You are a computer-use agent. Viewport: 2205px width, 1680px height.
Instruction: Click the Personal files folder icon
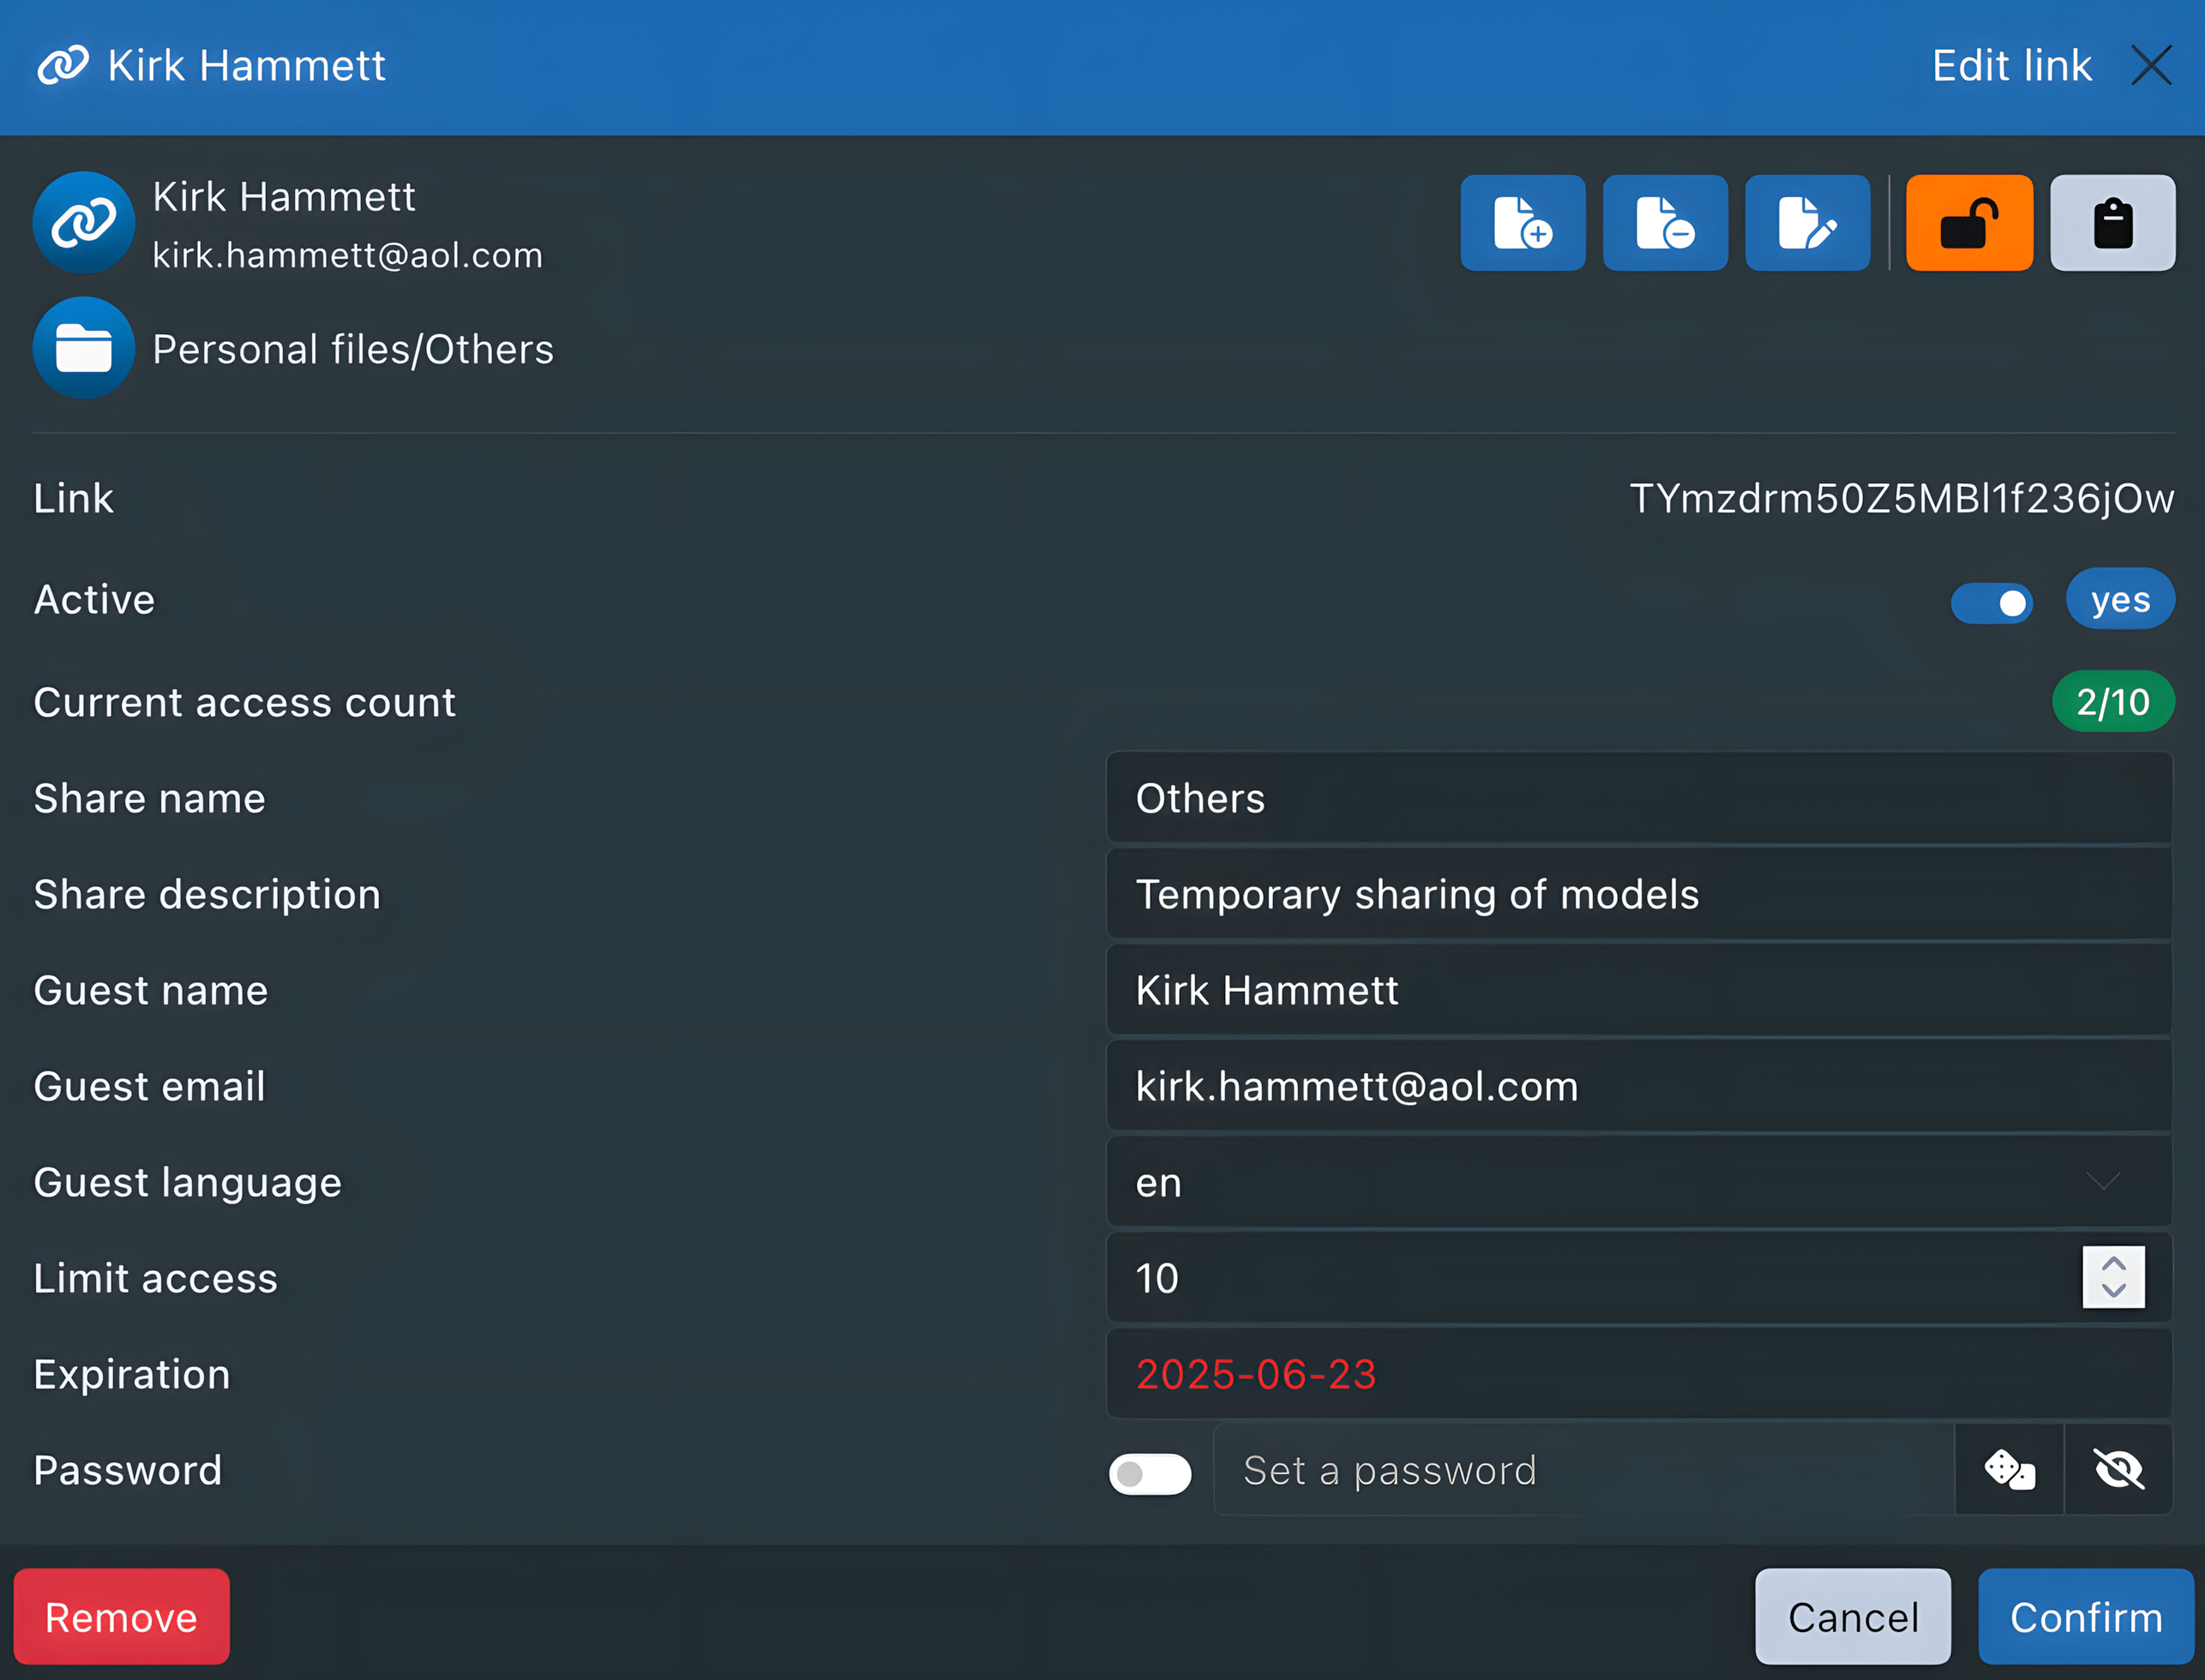pyautogui.click(x=84, y=348)
